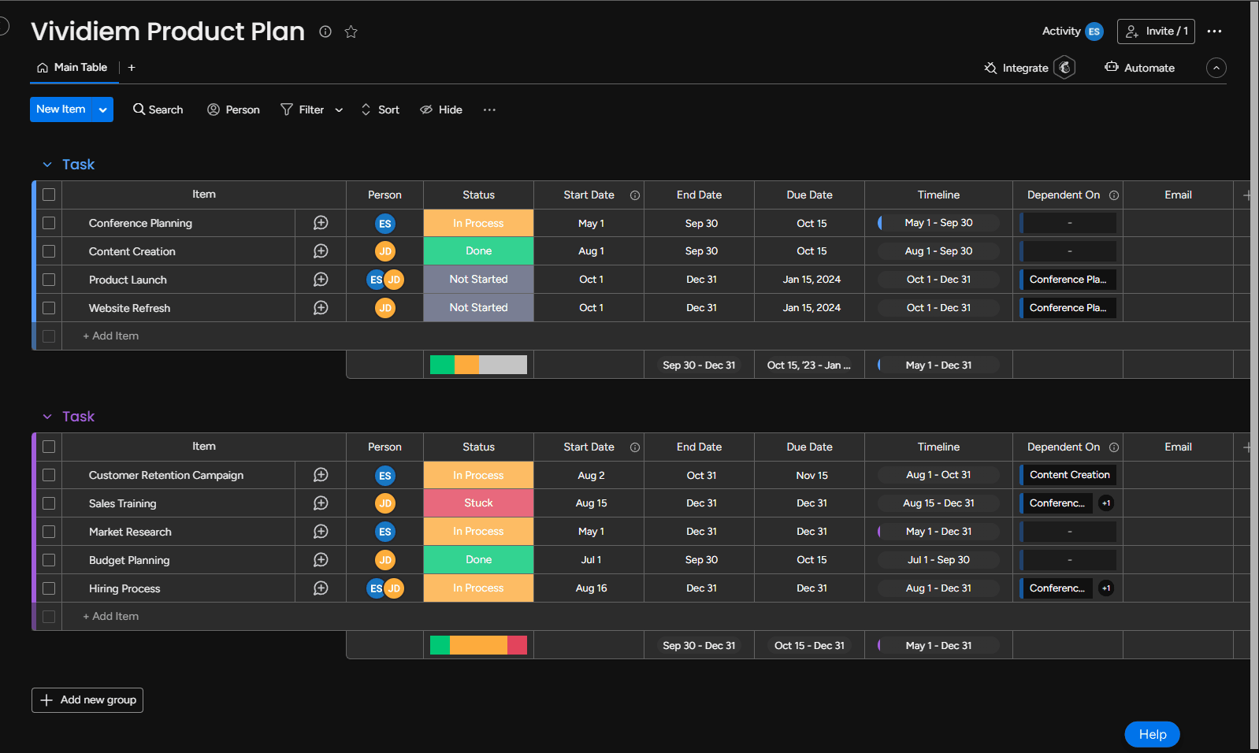Viewport: 1259px width, 753px height.
Task: Open the Main Table tab
Action: [72, 68]
